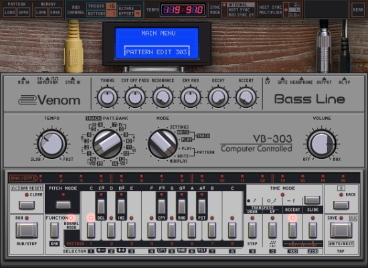Screen dimensions: 368x268
Task: Open the MIDI trigger channel selector
Action: (x=111, y=6)
